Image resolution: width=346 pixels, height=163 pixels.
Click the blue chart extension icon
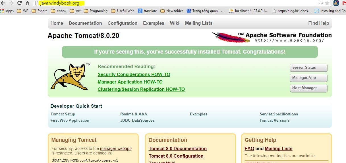pos(336,3)
